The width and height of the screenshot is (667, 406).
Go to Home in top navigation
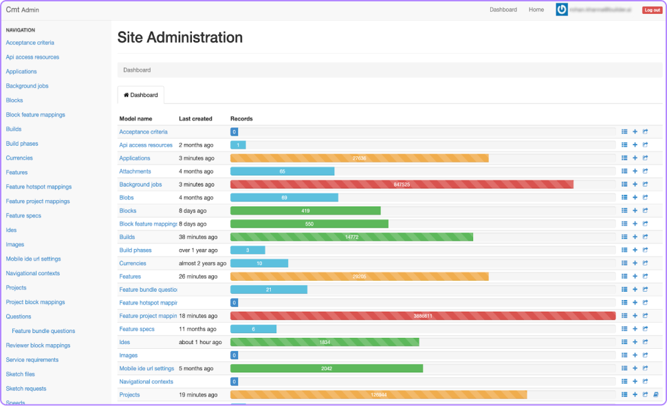click(x=536, y=10)
